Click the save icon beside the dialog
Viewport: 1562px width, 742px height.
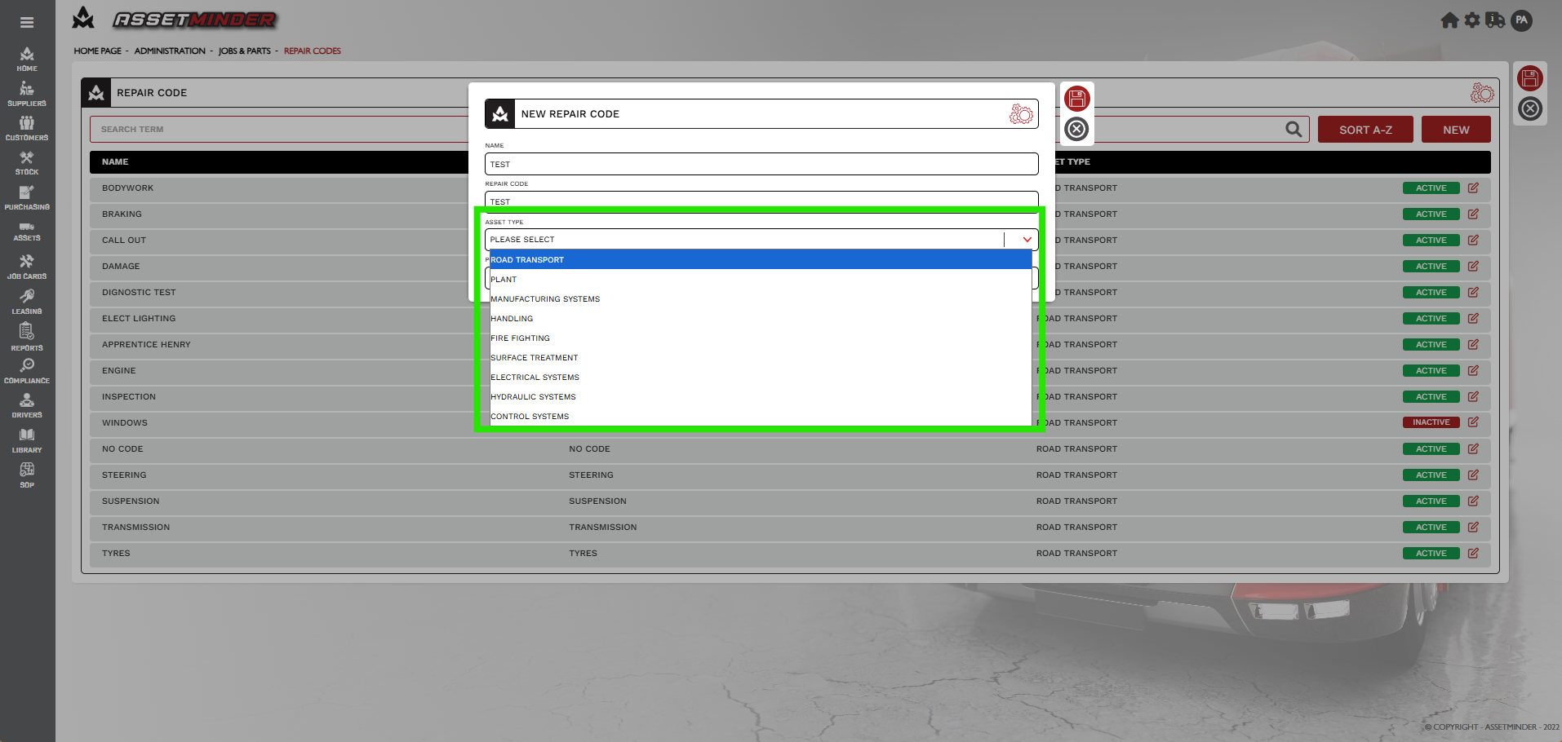[1076, 99]
